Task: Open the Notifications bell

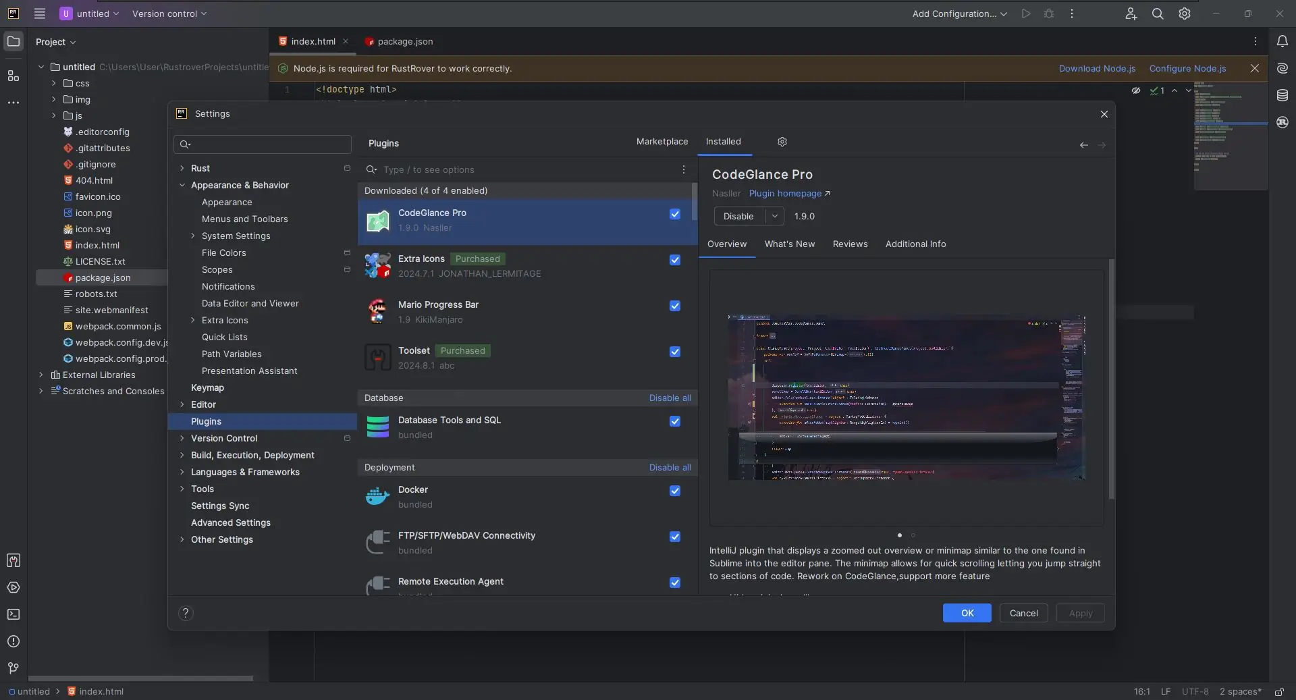Action: [x=1282, y=41]
